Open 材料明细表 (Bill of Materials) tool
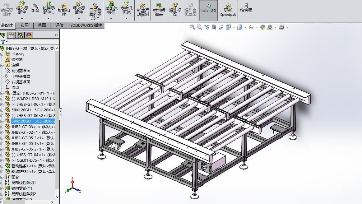 [x=159, y=10]
